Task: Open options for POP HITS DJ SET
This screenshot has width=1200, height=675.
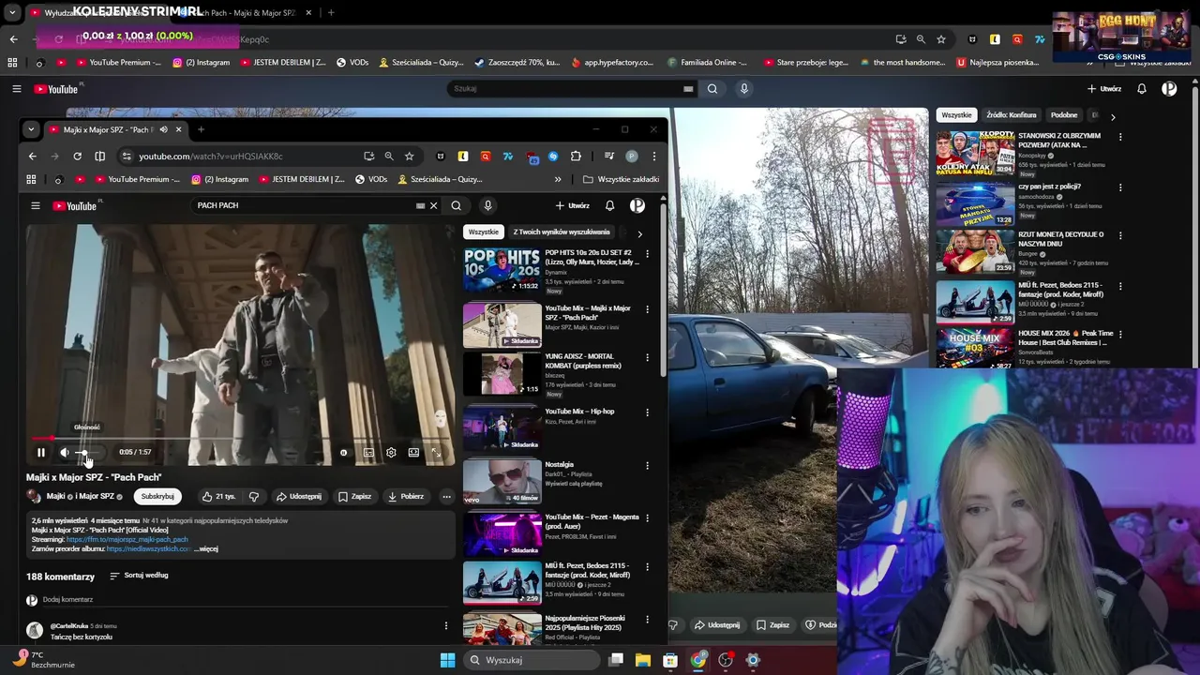Action: click(647, 253)
